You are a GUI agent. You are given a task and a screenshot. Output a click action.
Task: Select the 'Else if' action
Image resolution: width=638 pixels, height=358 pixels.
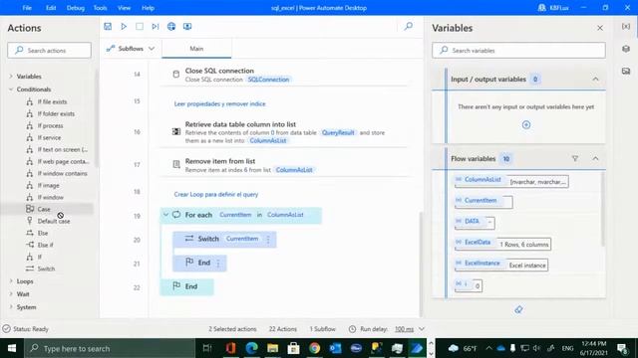tap(45, 245)
